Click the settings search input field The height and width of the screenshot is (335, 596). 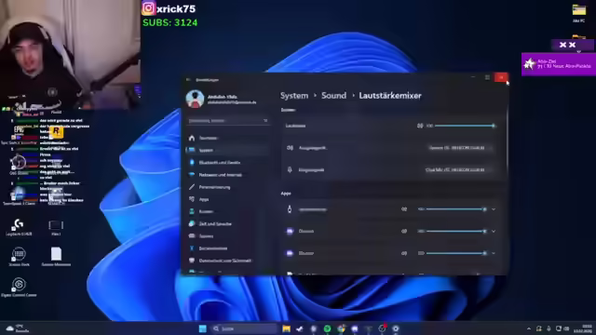(228, 121)
